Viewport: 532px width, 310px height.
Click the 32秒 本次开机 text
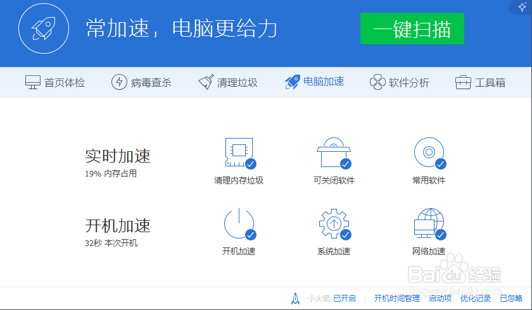click(111, 243)
